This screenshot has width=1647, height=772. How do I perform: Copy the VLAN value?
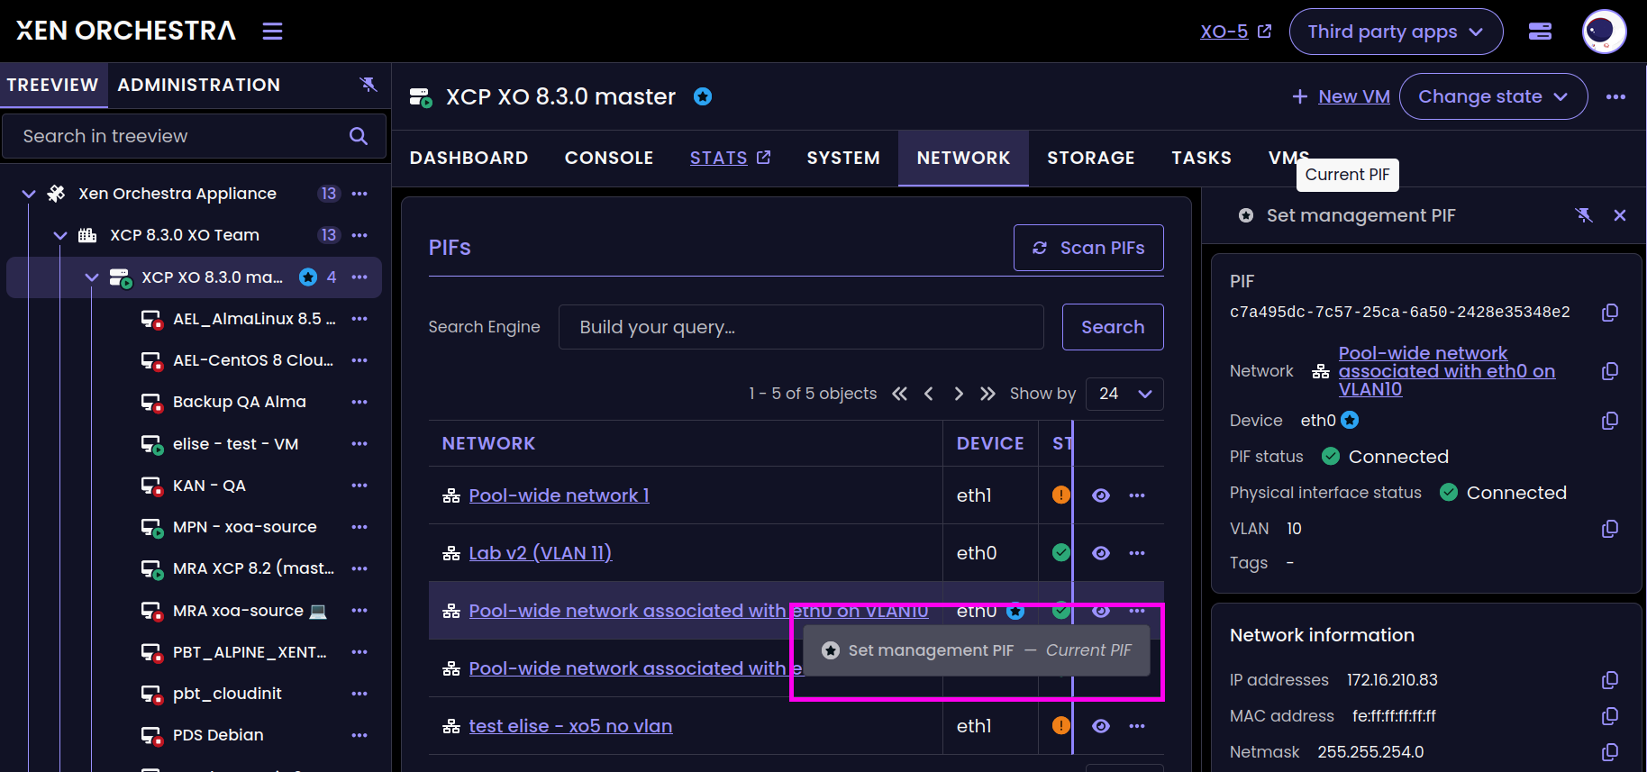coord(1610,529)
